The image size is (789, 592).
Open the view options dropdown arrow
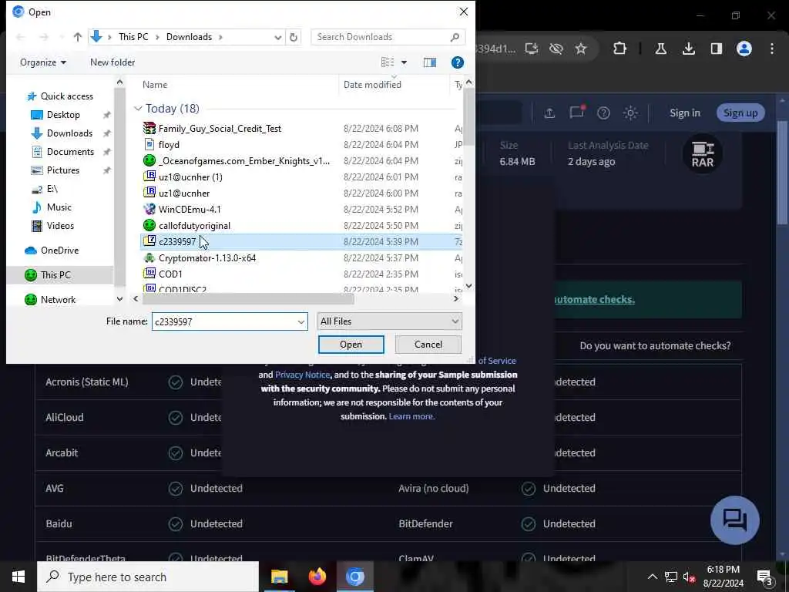click(404, 62)
